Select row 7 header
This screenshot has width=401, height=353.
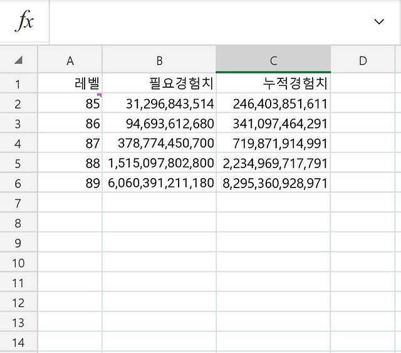(18, 203)
